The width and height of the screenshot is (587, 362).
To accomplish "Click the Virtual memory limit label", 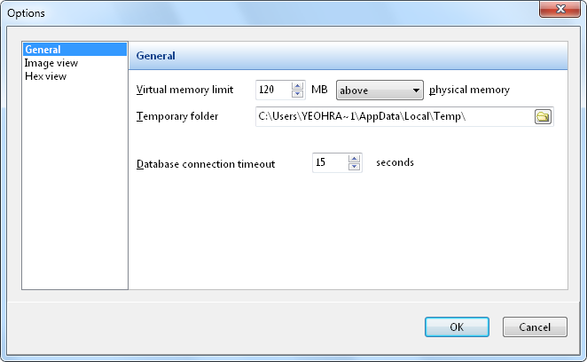I will pyautogui.click(x=185, y=90).
